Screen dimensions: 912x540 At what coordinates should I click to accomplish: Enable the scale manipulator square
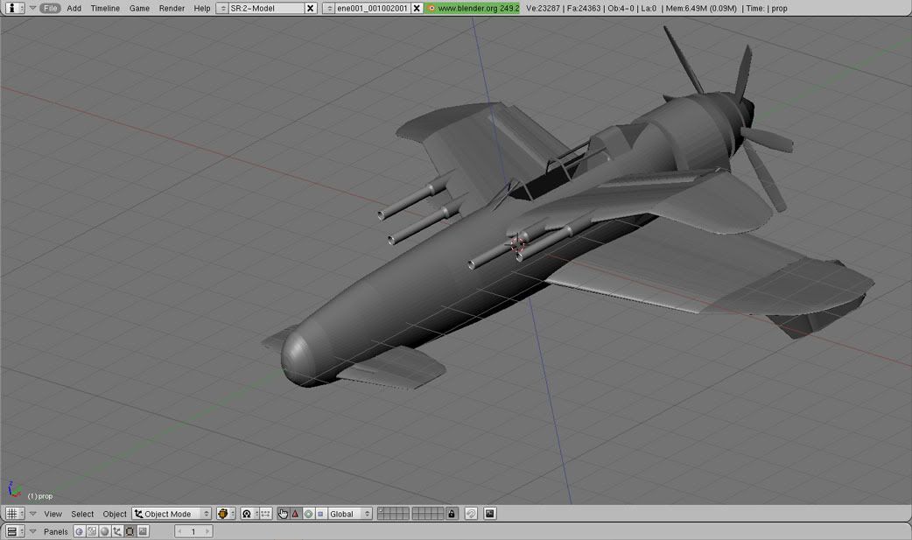(x=320, y=514)
